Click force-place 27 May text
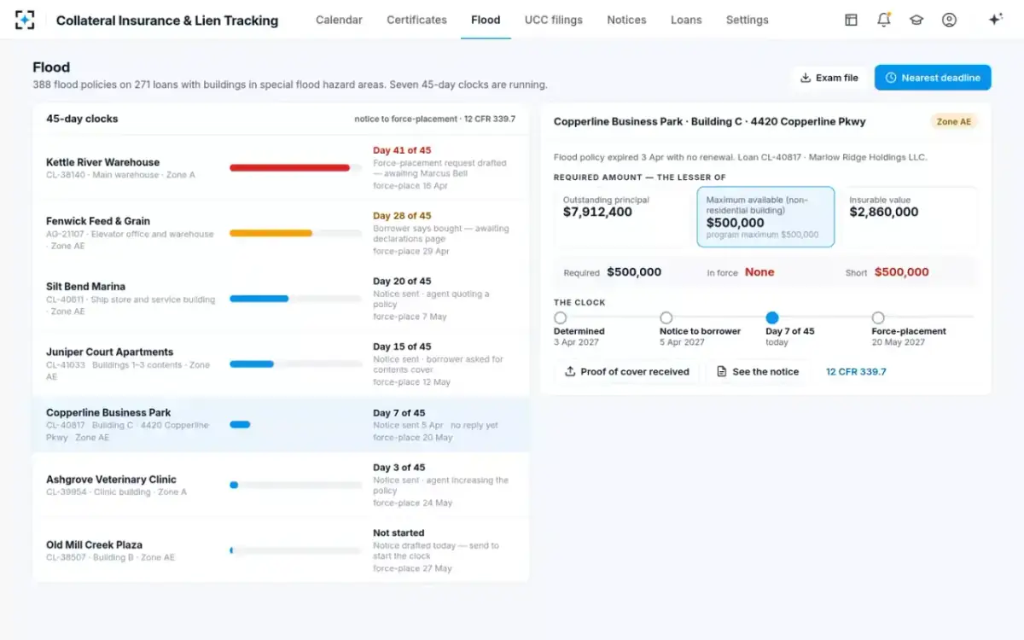 (412, 568)
